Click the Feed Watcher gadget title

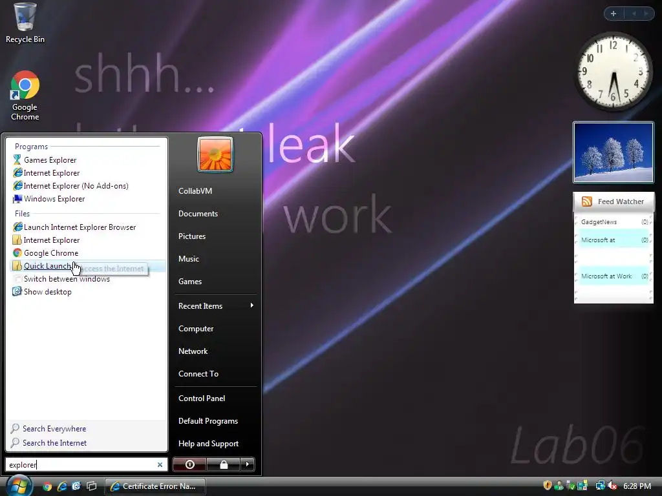(x=621, y=201)
